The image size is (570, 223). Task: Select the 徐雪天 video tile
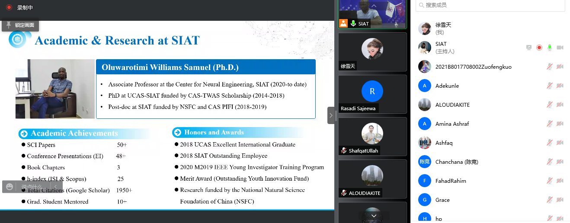(372, 52)
